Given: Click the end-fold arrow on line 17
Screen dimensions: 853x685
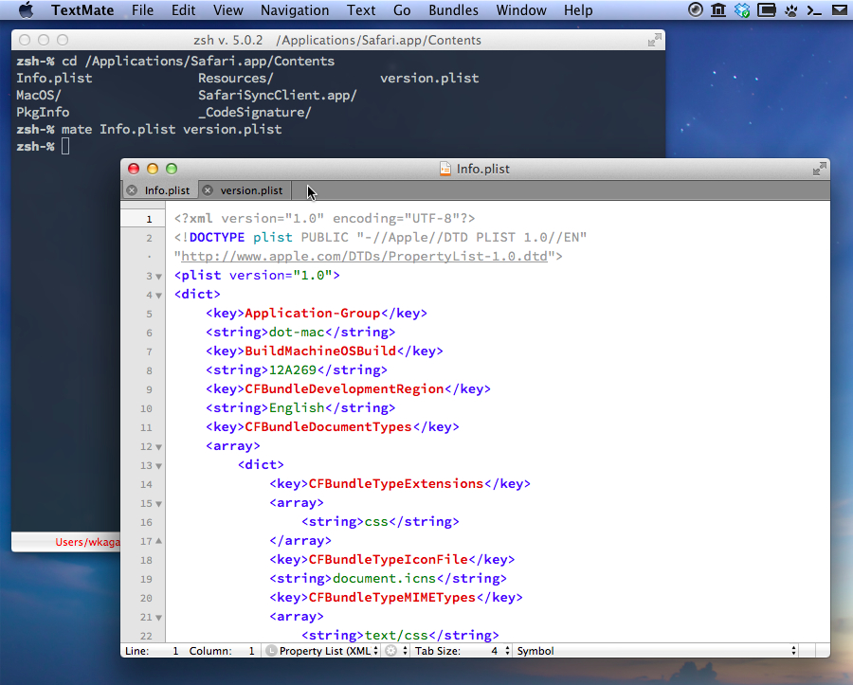Looking at the screenshot, I should pos(159,542).
